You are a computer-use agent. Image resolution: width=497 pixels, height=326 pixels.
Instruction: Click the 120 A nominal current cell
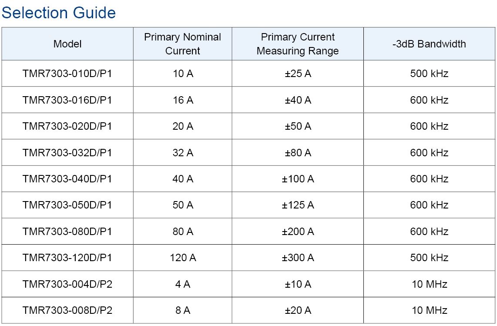tap(183, 258)
